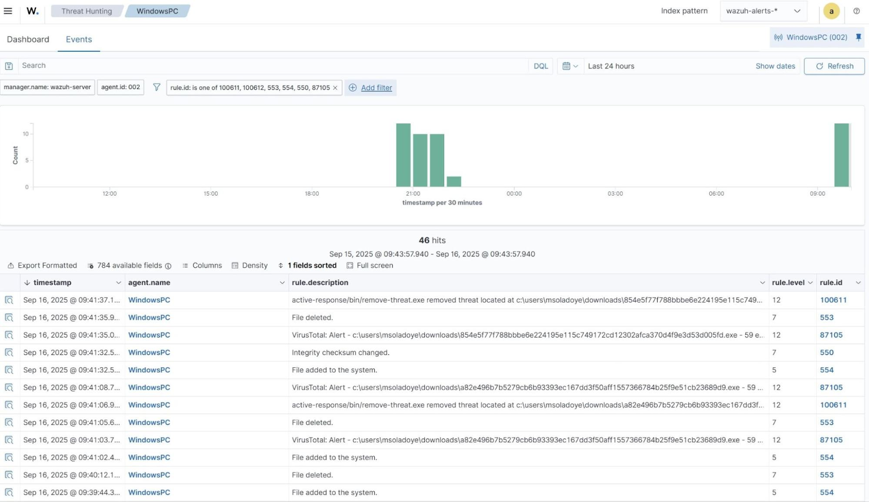Image resolution: width=869 pixels, height=502 pixels.
Task: Open the rule.description column header menu
Action: coord(763,283)
